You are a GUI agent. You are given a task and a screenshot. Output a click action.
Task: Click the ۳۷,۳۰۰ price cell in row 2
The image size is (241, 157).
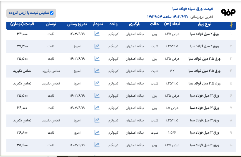[x=22, y=46]
